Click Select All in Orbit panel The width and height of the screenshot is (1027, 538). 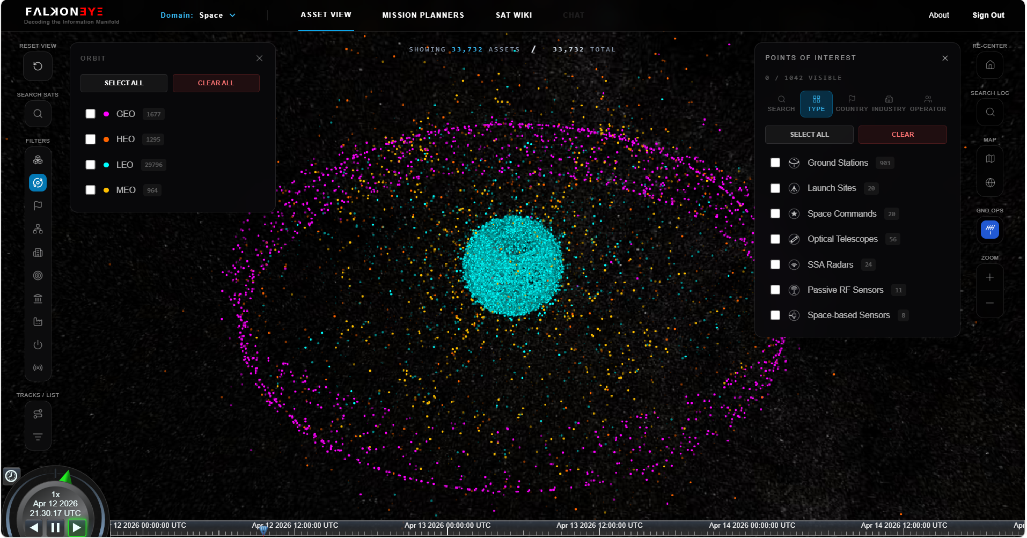click(x=124, y=83)
